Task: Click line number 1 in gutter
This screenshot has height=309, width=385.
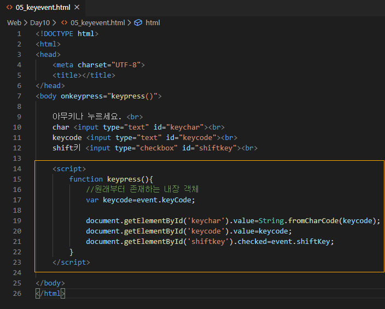Action: click(x=19, y=34)
